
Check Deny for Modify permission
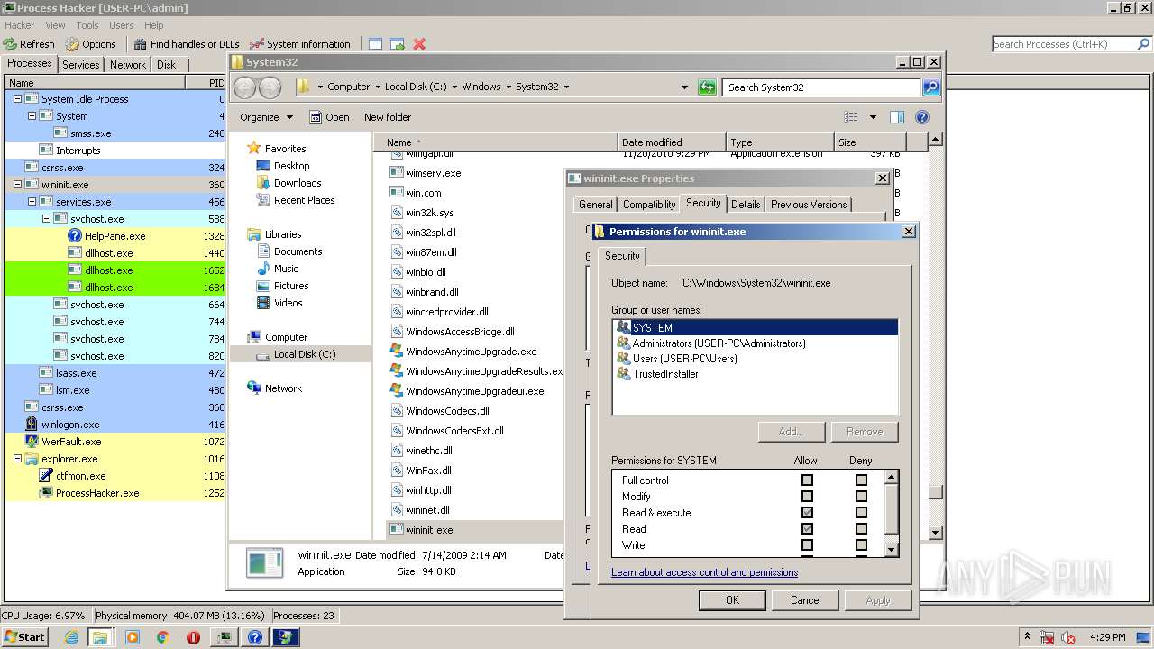tap(861, 497)
